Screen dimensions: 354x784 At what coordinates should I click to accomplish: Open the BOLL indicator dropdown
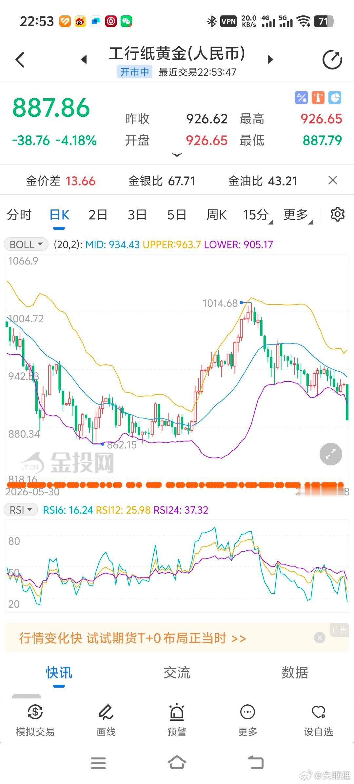click(x=26, y=244)
